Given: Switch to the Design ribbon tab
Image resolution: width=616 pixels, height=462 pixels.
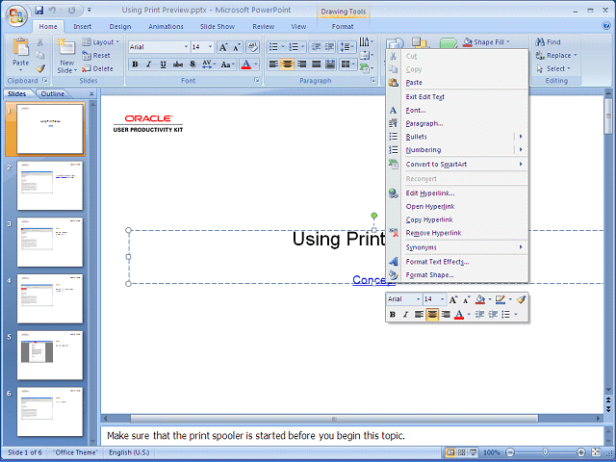Looking at the screenshot, I should click(x=119, y=26).
